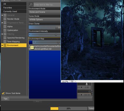Click render window scroll left arrow

point(76,81)
